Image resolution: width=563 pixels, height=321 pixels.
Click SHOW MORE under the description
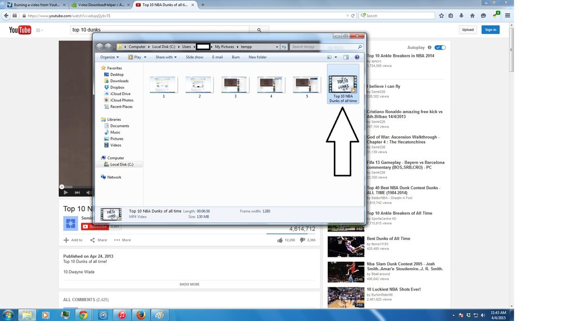coord(189,284)
